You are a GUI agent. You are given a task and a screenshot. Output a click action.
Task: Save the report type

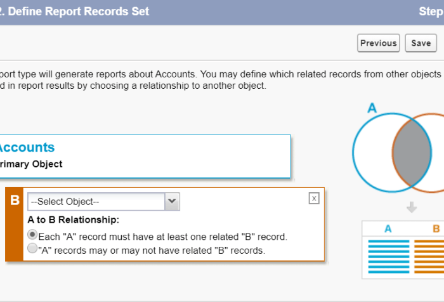point(421,43)
